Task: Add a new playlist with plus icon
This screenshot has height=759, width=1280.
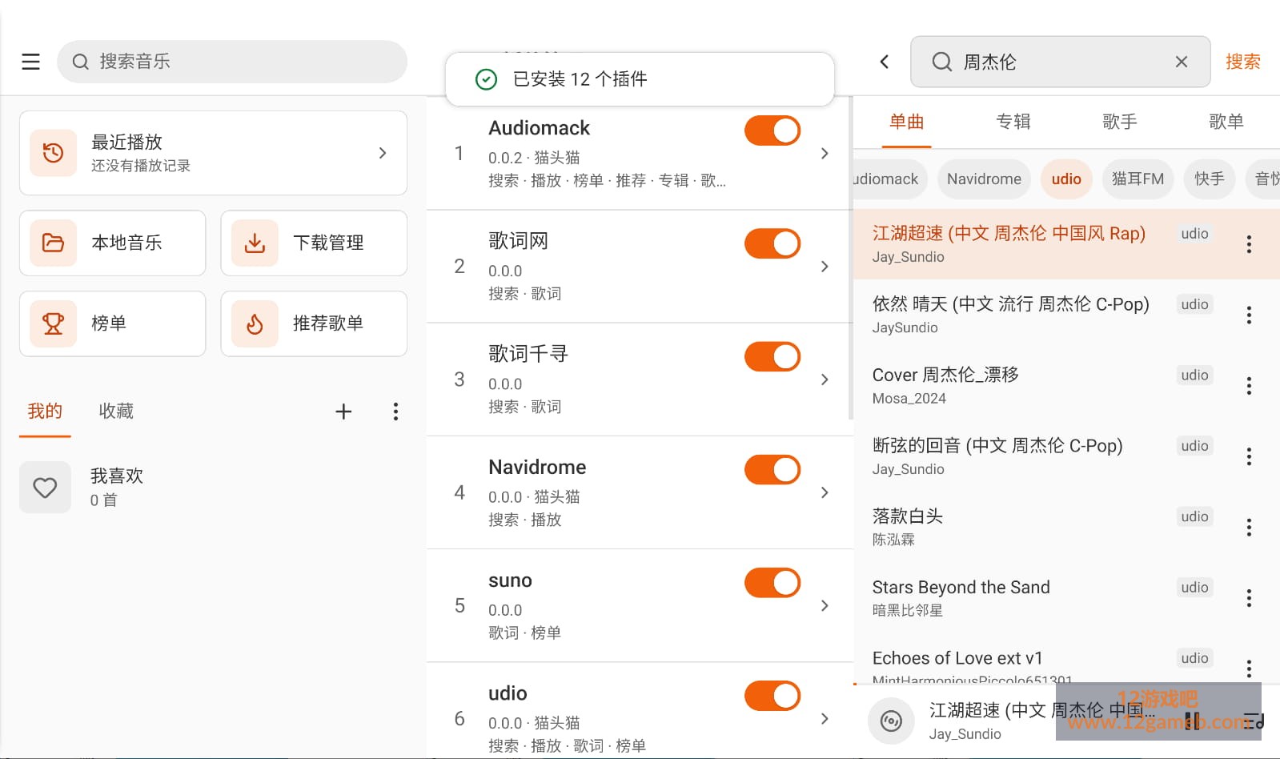Action: pyautogui.click(x=343, y=412)
